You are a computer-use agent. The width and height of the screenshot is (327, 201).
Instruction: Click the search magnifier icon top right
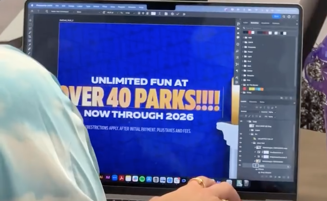click(284, 17)
